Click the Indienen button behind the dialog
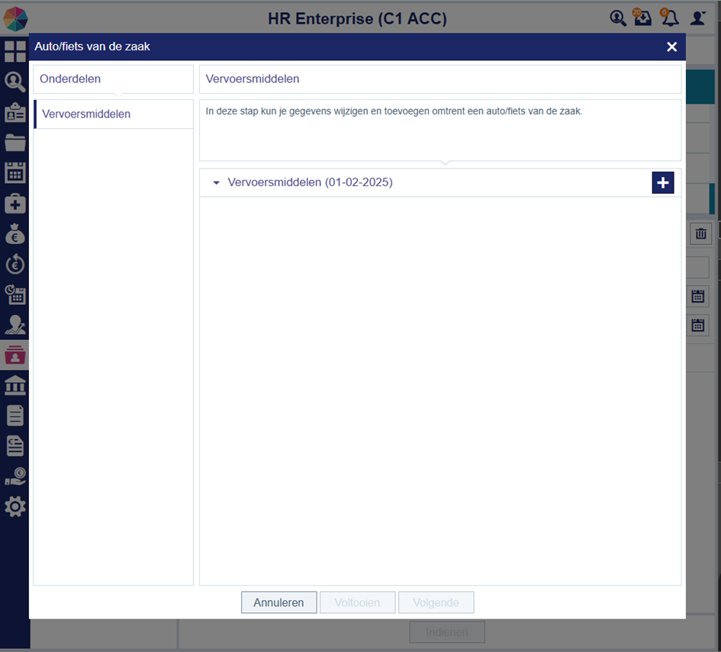Image resolution: width=721 pixels, height=652 pixels. tap(447, 632)
